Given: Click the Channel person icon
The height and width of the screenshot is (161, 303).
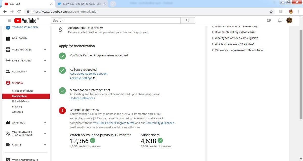Looking at the screenshot, I should pos(8,83).
